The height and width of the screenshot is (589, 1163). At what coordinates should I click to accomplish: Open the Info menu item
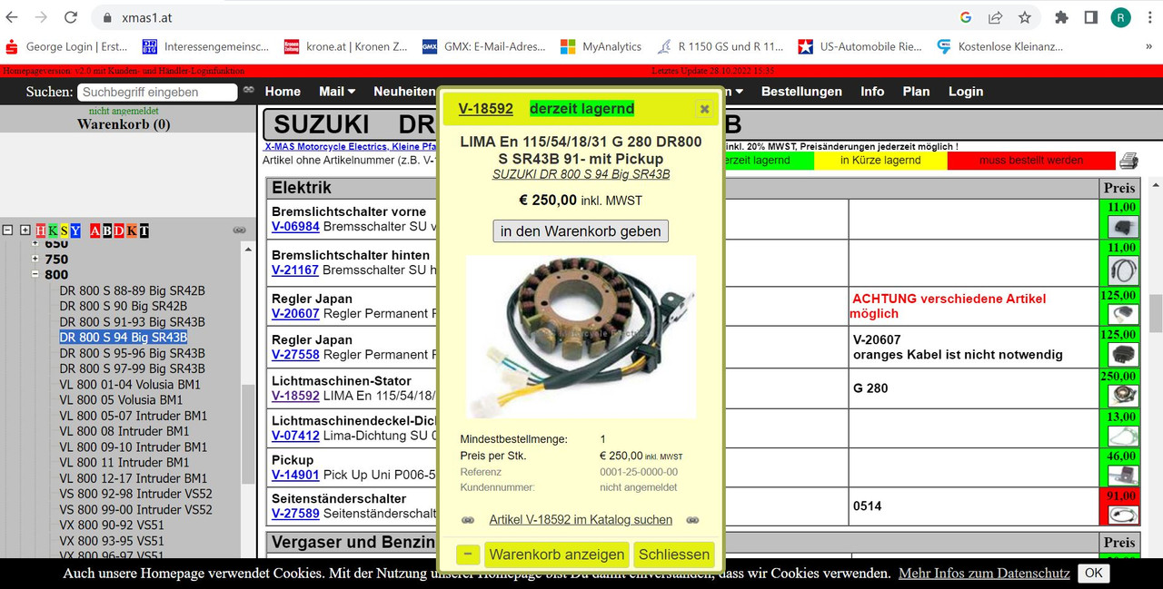872,91
